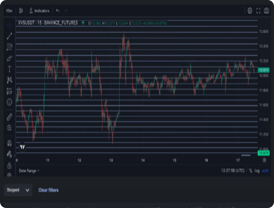Open the pattern drawing tool
This screenshot has width=274, height=208.
point(10,80)
